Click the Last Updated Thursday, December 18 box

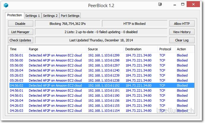click(x=101, y=40)
